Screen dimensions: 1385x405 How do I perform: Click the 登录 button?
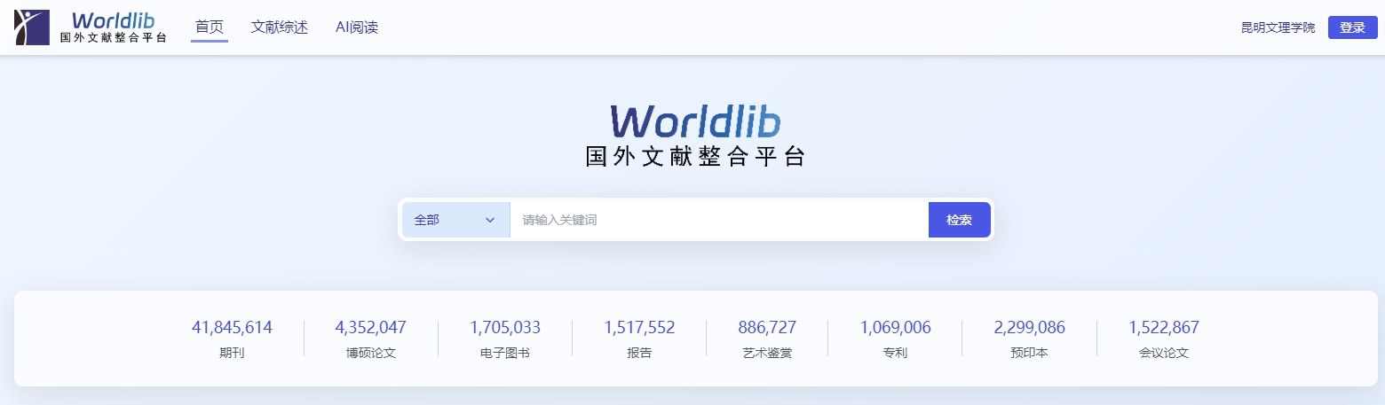1352,27
